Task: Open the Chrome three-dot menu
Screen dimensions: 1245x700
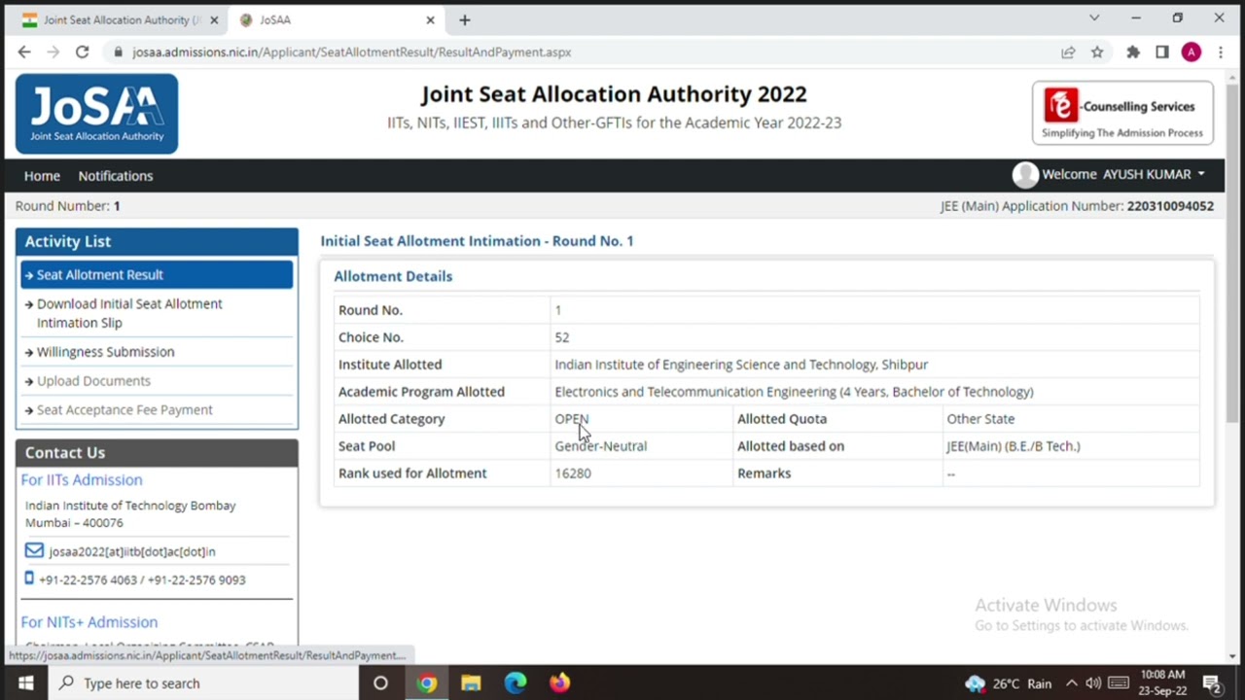Action: point(1221,52)
